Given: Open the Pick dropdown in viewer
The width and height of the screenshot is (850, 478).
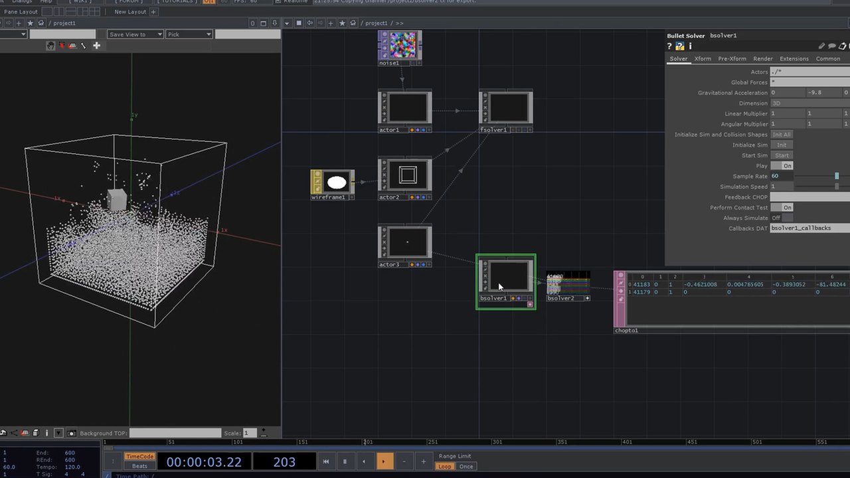Looking at the screenshot, I should tap(189, 34).
